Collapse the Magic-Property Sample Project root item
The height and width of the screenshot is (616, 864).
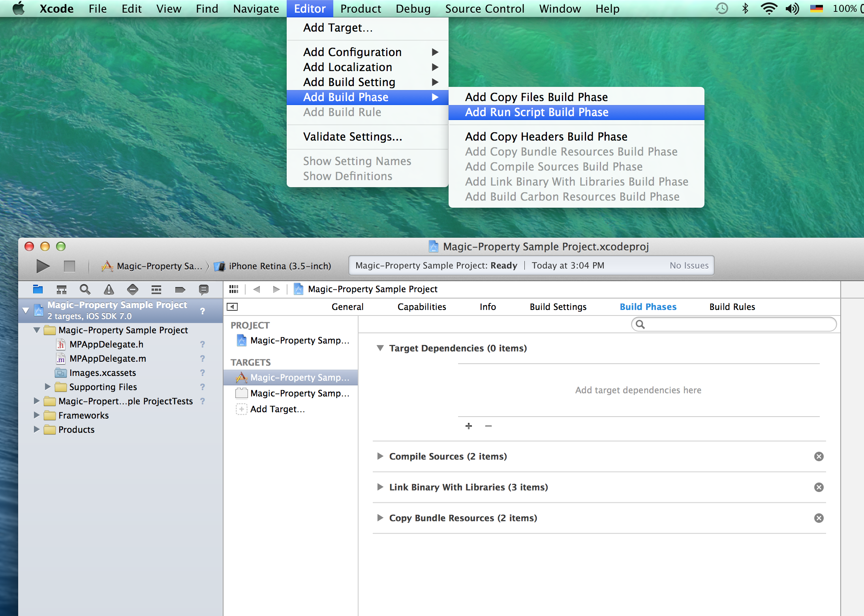click(x=26, y=310)
